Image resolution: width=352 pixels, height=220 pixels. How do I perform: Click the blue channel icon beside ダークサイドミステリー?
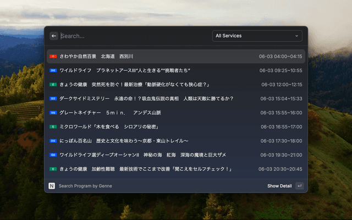[53, 98]
